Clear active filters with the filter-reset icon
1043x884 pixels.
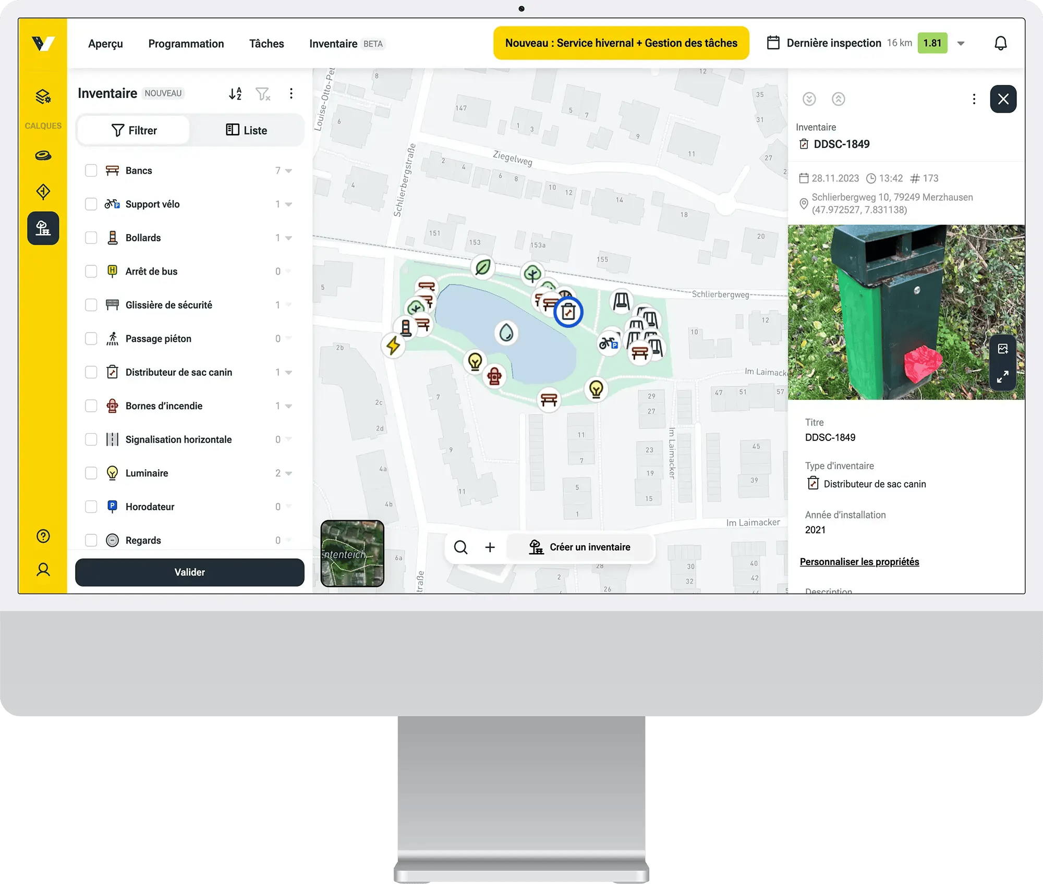263,94
